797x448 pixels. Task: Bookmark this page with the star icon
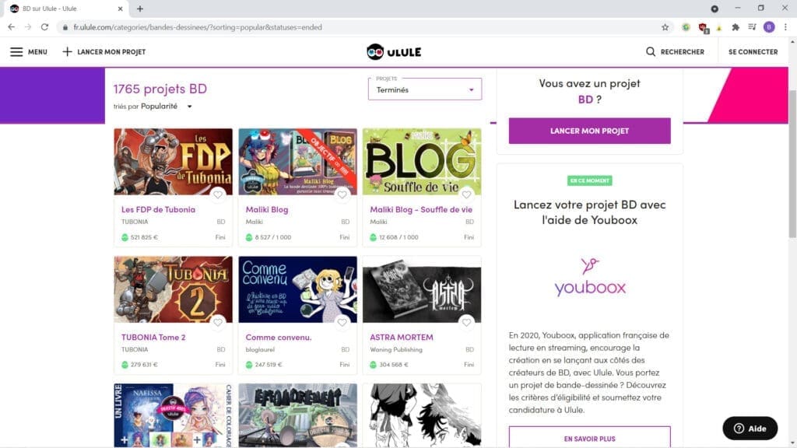pos(665,27)
